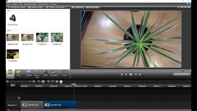Screen dimensions: 197x111
Task: Play the video in the preview
Action: click(131, 74)
